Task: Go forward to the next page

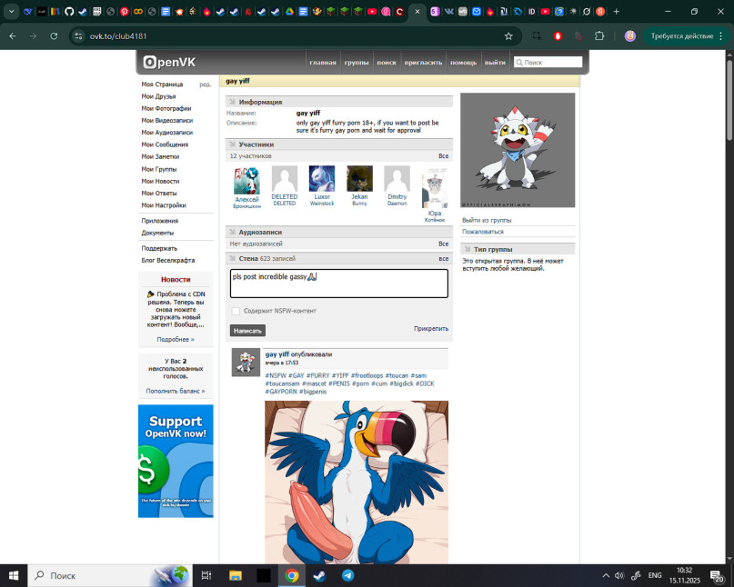Action: [x=34, y=36]
